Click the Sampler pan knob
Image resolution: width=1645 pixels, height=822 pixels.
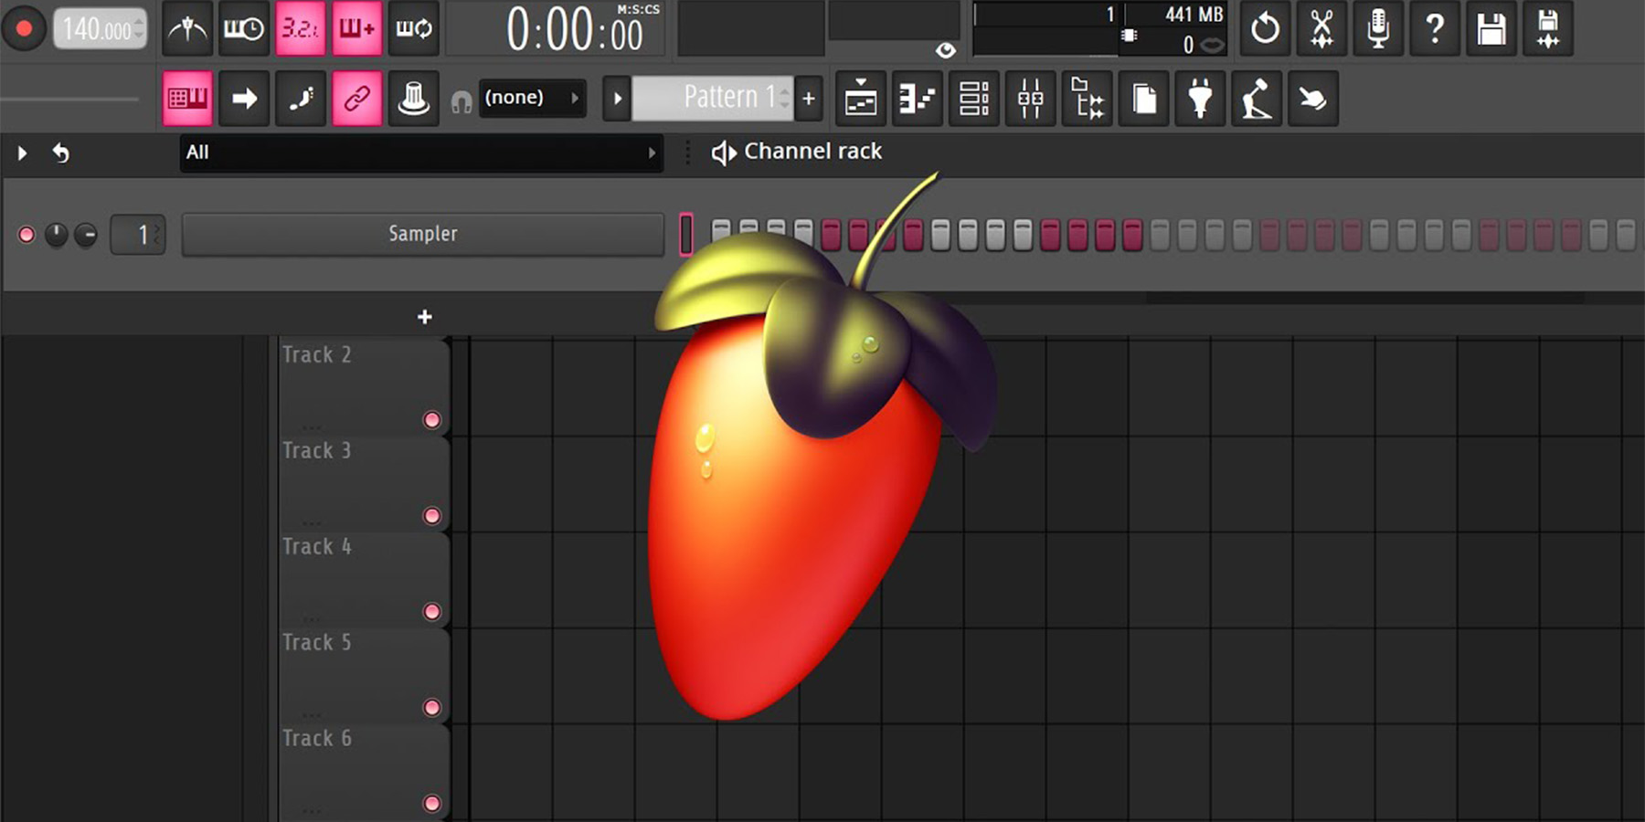tap(56, 235)
